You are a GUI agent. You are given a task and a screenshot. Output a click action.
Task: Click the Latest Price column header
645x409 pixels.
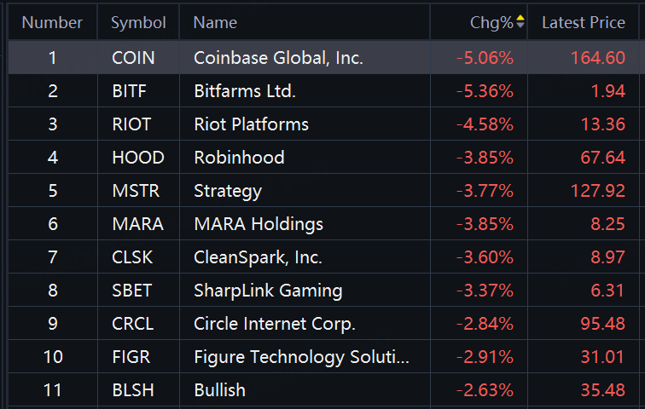[583, 22]
